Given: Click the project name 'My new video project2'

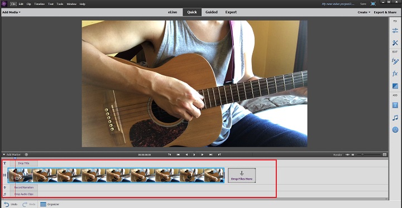Looking at the screenshot, I should click(x=338, y=4).
